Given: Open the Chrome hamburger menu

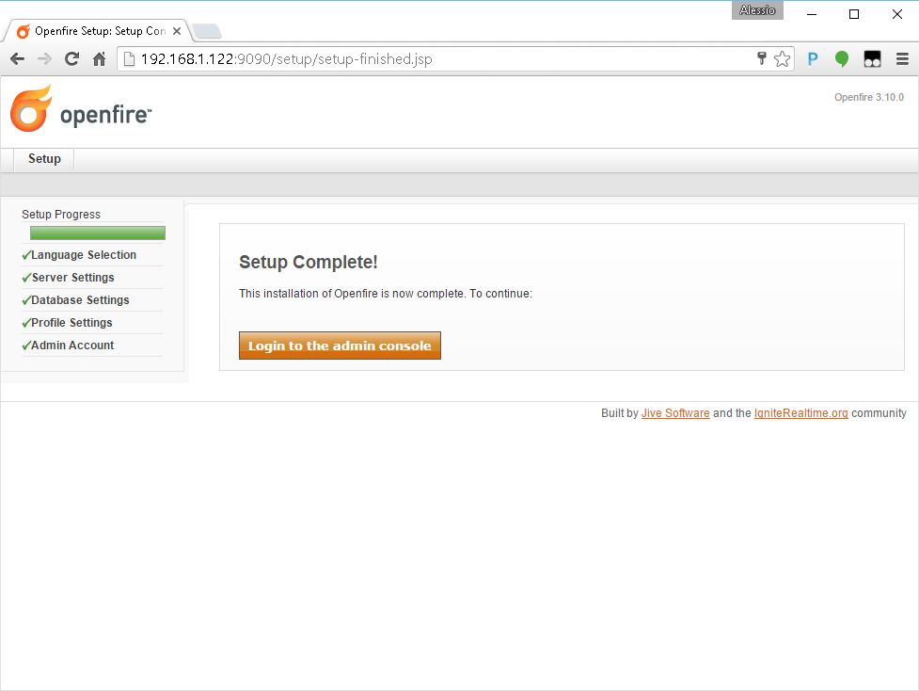Looking at the screenshot, I should [x=902, y=59].
